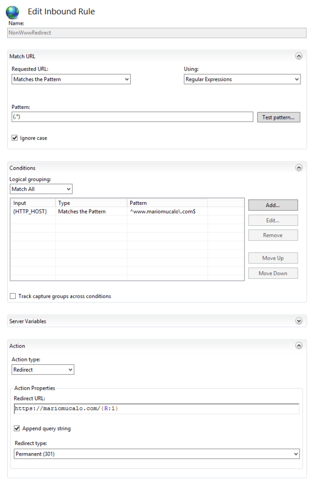Click the IIS globe icon near the title
Viewport: 311px width, 489px height.
click(x=12, y=12)
